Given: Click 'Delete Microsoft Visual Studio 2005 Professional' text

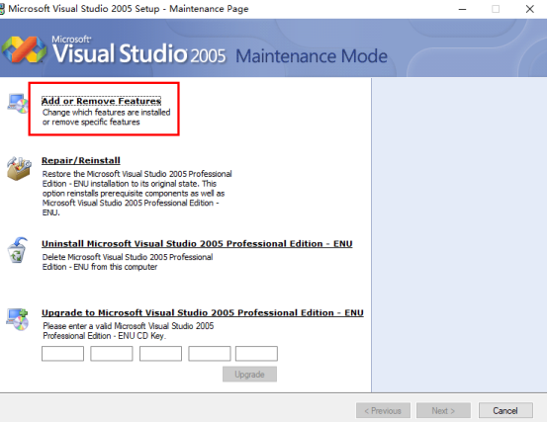Looking at the screenshot, I should click(128, 262).
